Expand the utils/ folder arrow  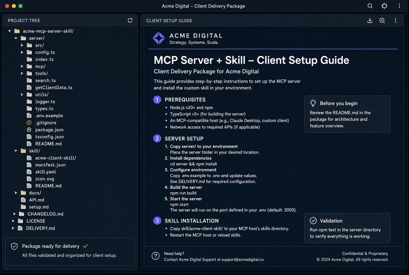click(22, 95)
